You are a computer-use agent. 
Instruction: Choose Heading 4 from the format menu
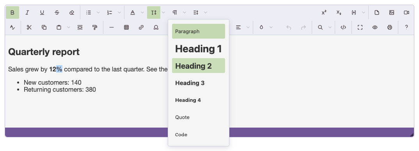click(x=199, y=100)
